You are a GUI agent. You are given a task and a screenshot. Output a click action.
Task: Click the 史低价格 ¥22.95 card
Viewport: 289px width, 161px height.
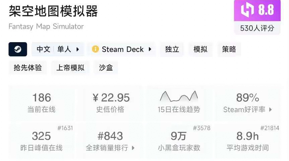tap(111, 102)
